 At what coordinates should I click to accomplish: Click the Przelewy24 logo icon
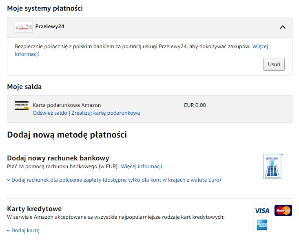click(23, 27)
